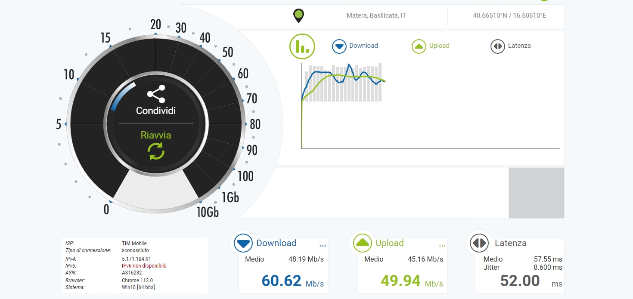
Task: Click the share icon above Condividi
Action: coord(156,94)
